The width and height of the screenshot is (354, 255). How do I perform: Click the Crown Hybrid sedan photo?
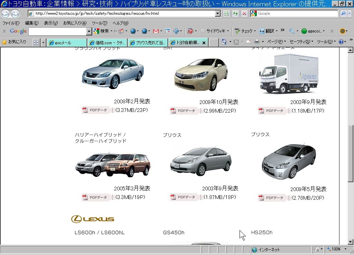113,73
